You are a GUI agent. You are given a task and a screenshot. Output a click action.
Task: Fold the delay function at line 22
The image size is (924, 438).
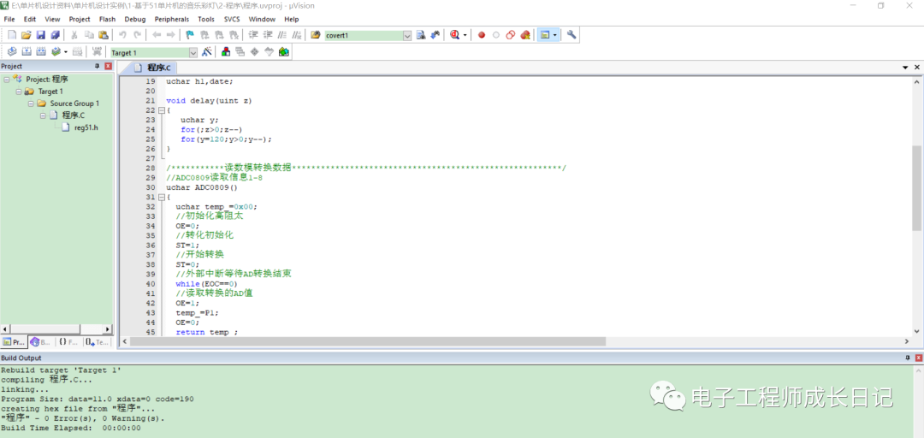pos(161,110)
